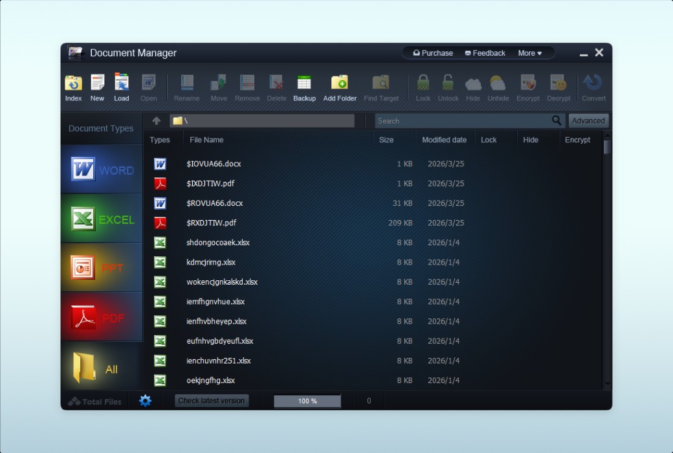Click the Add Folder icon
The height and width of the screenshot is (453, 673).
tap(340, 87)
